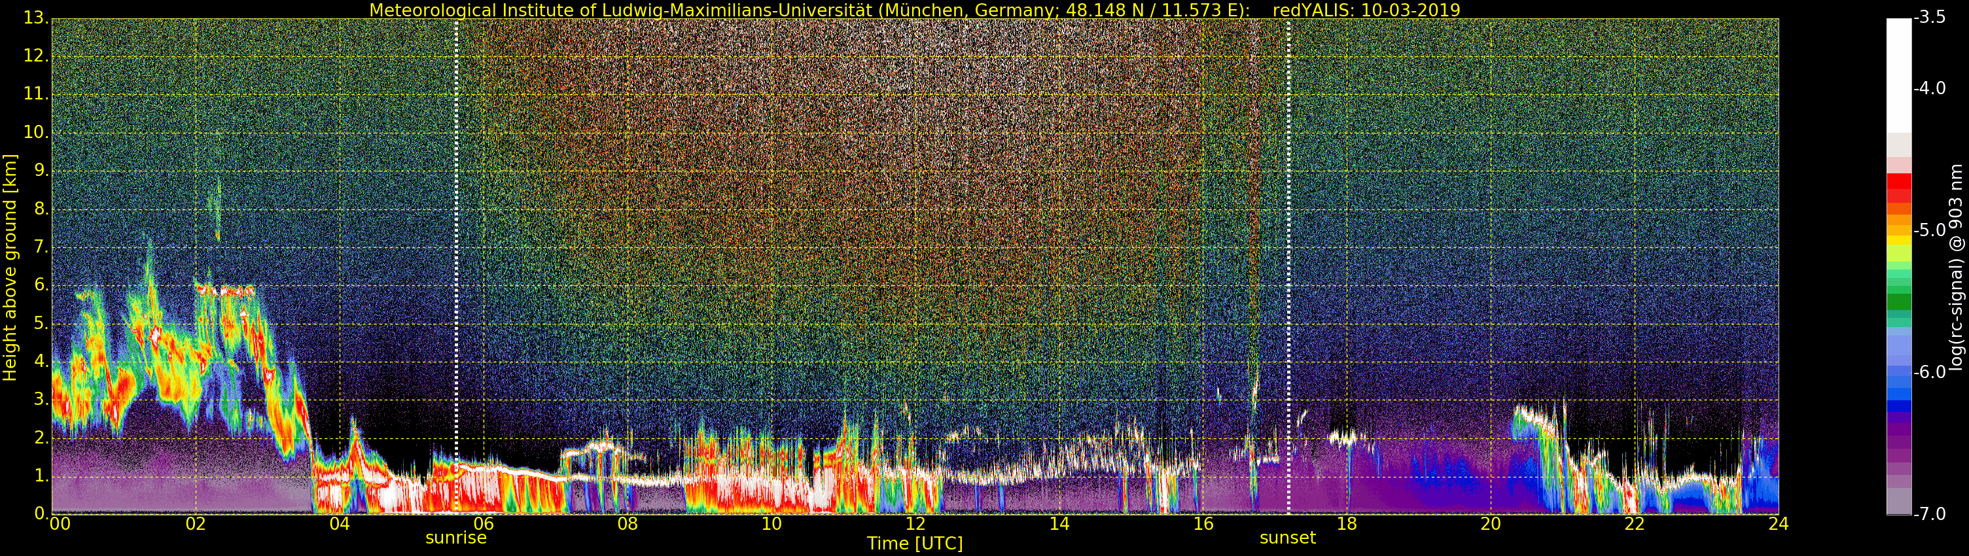The image size is (1969, 556).
Task: Click the height tick label '3.'
Action: click(41, 400)
